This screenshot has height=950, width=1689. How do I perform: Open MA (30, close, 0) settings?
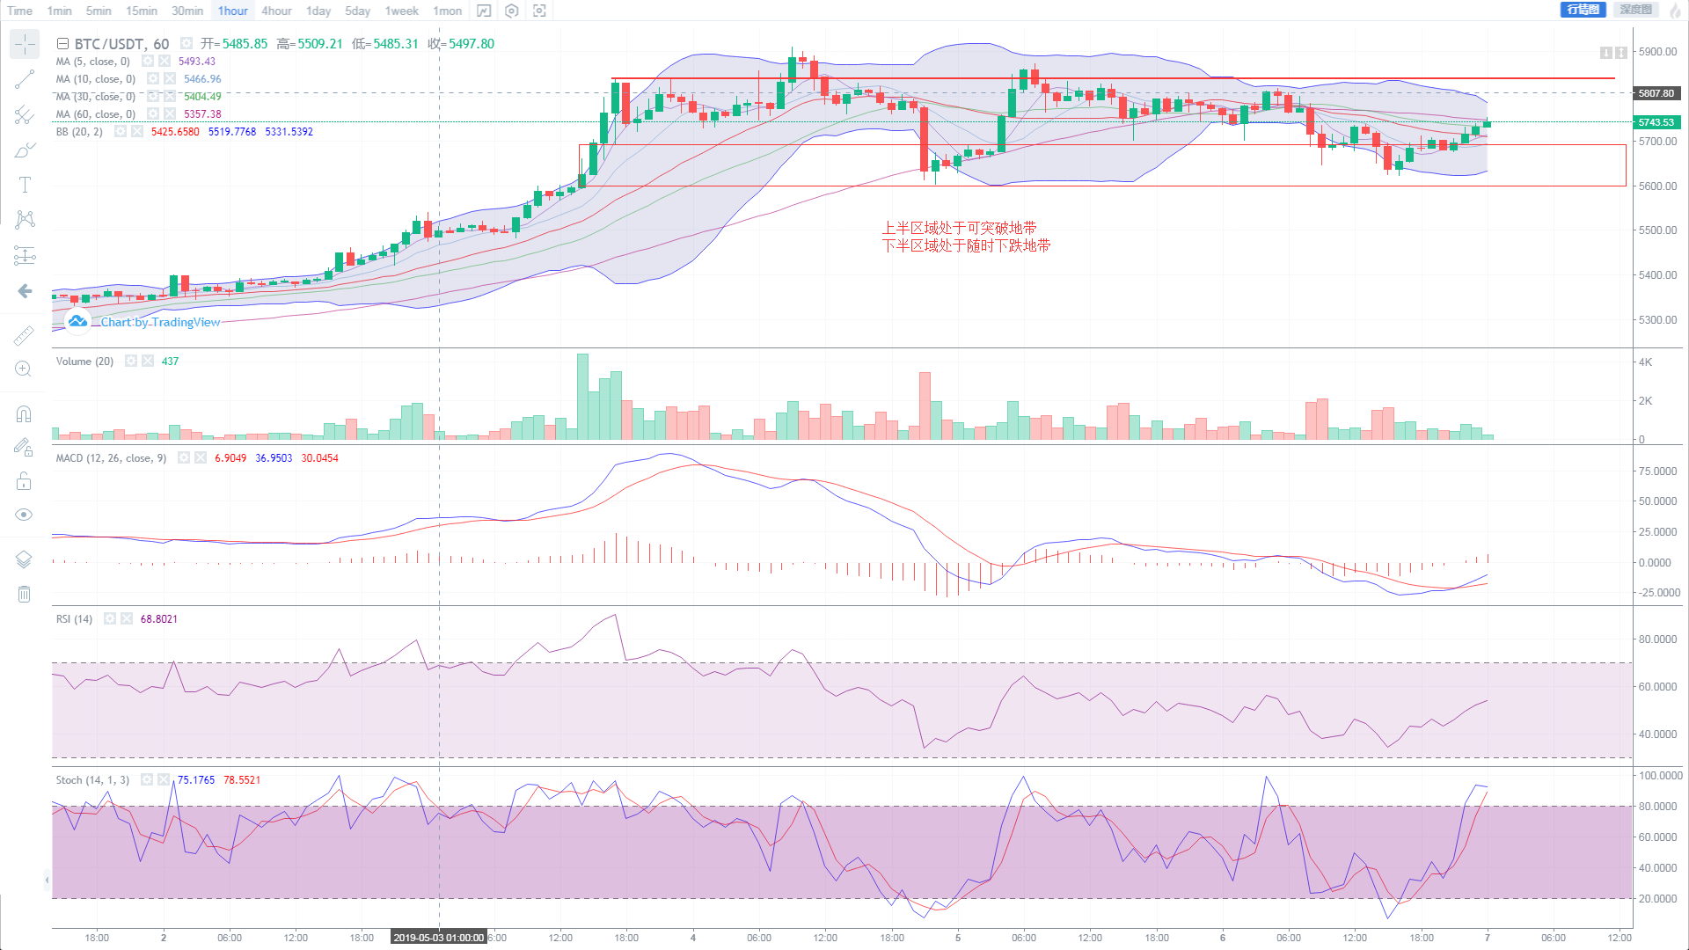click(153, 97)
